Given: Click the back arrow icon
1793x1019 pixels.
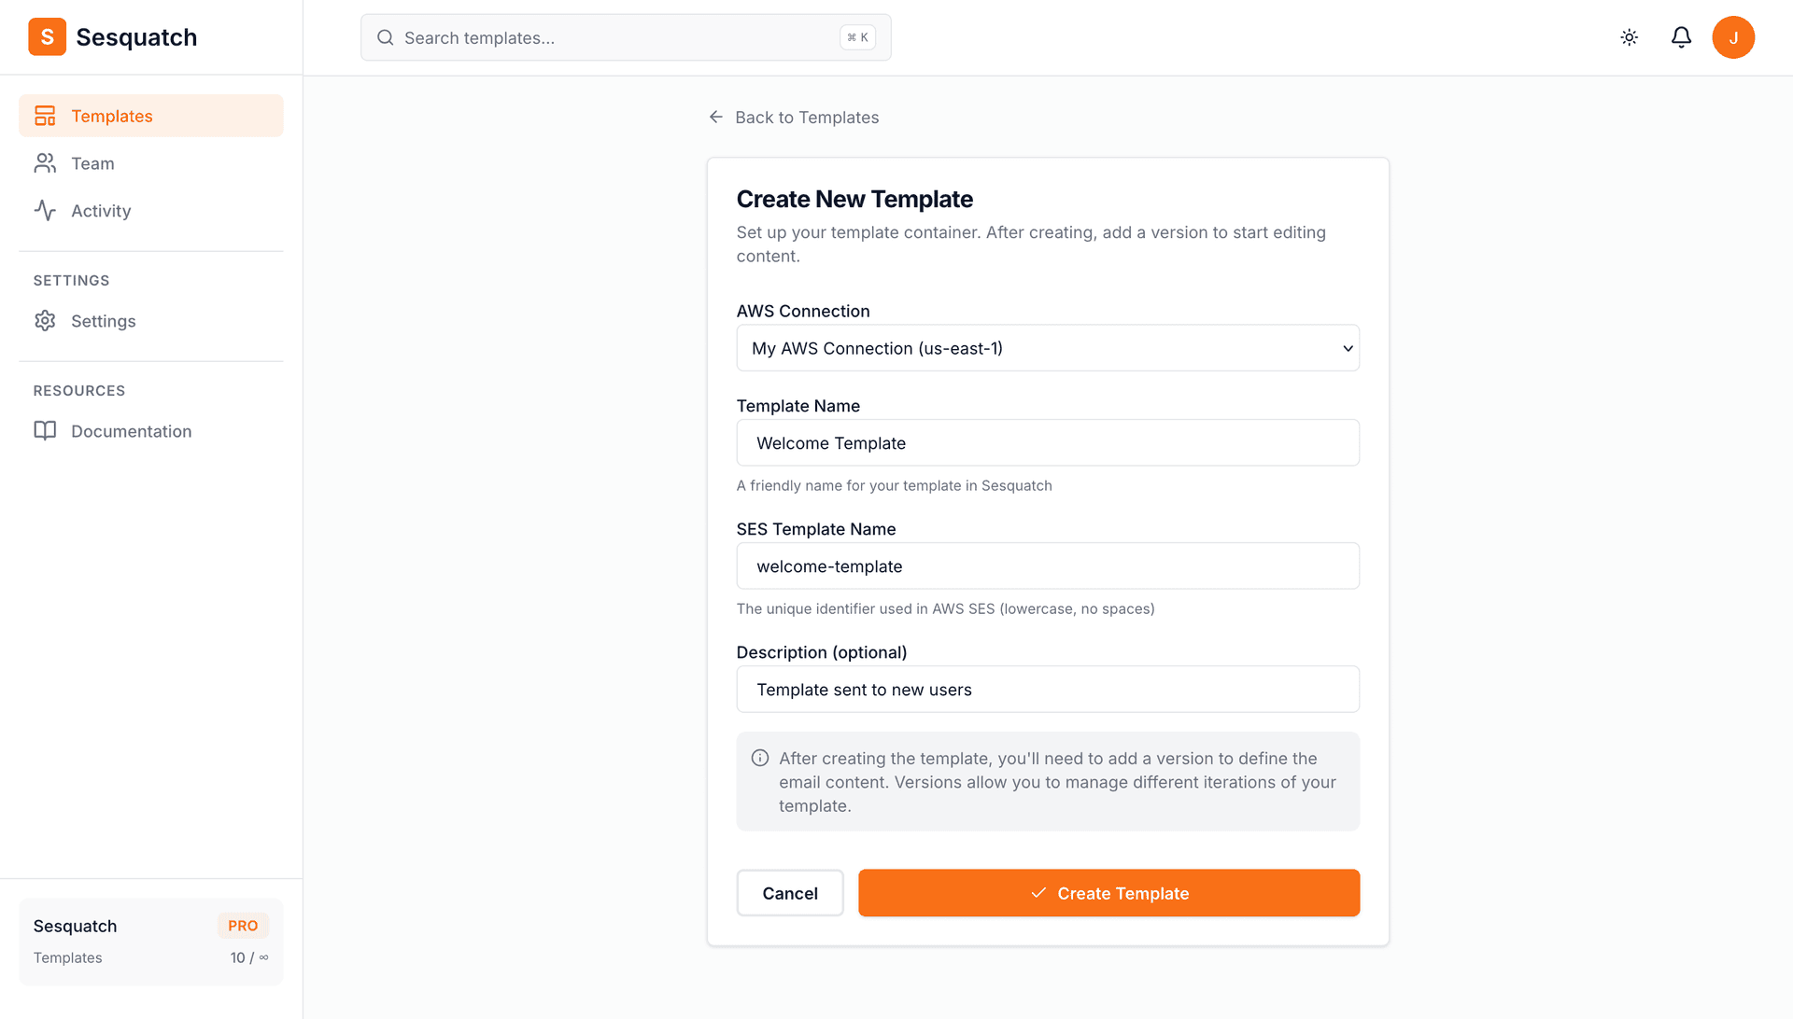Looking at the screenshot, I should (715, 117).
